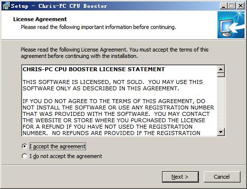Close the Chris-PC CPU Booster setup window
Viewport: 247px width, 189px height.
point(241,6)
